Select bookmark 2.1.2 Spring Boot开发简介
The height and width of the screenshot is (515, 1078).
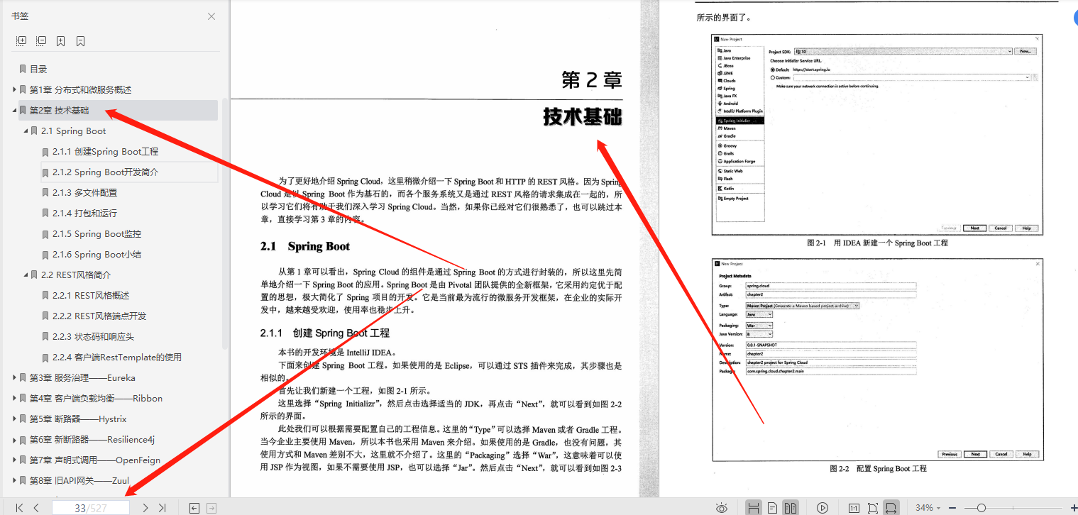[x=105, y=172]
